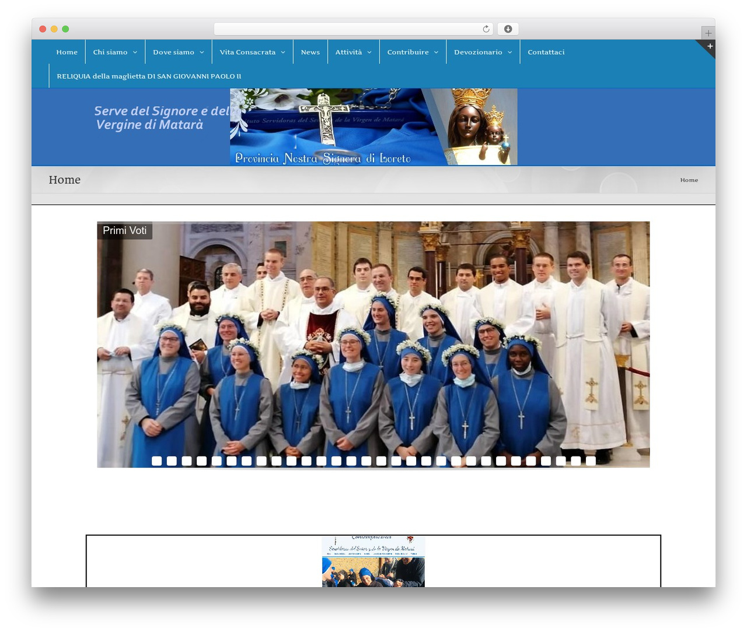Show the Devozionario submenu chevron

click(x=509, y=52)
